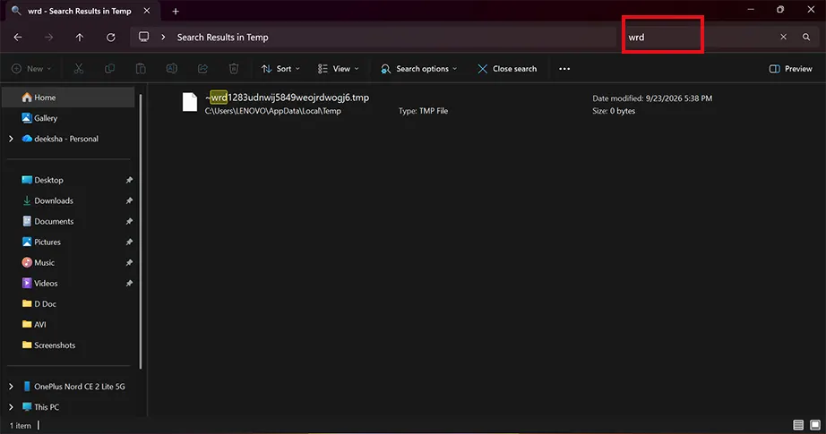Click into the search box containing wrd
This screenshot has height=434, width=826.
(701, 37)
